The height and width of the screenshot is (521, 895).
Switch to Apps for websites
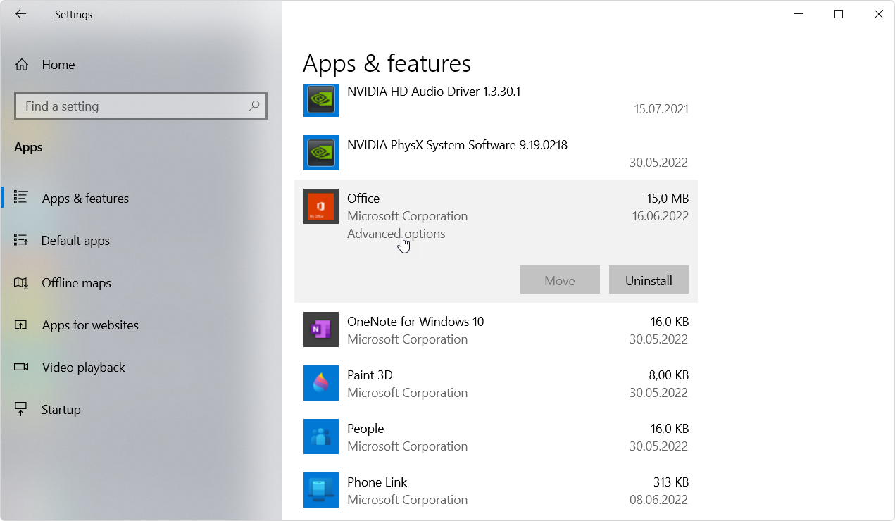point(141,325)
